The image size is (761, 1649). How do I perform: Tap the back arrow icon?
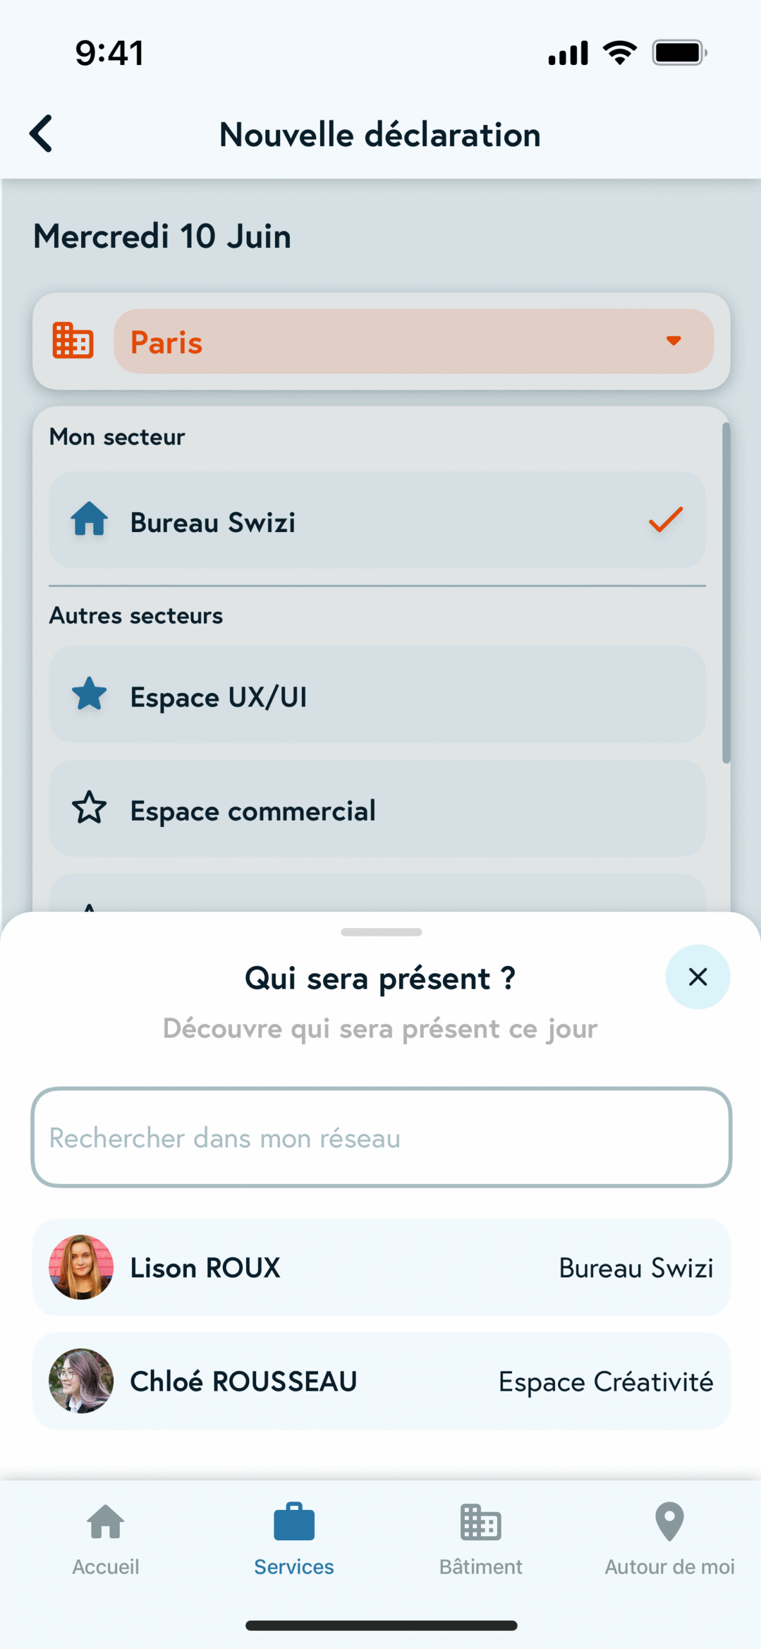click(x=41, y=134)
